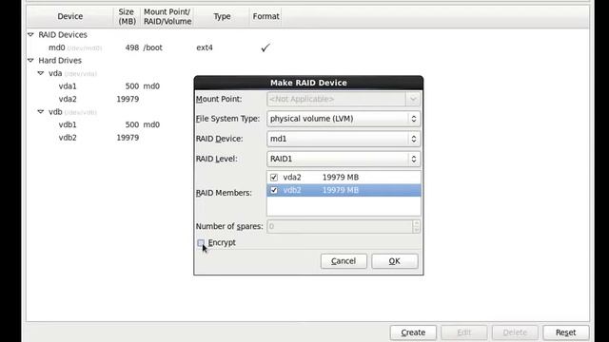
Task: Cancel the Make RAID Device dialog
Action: [344, 261]
